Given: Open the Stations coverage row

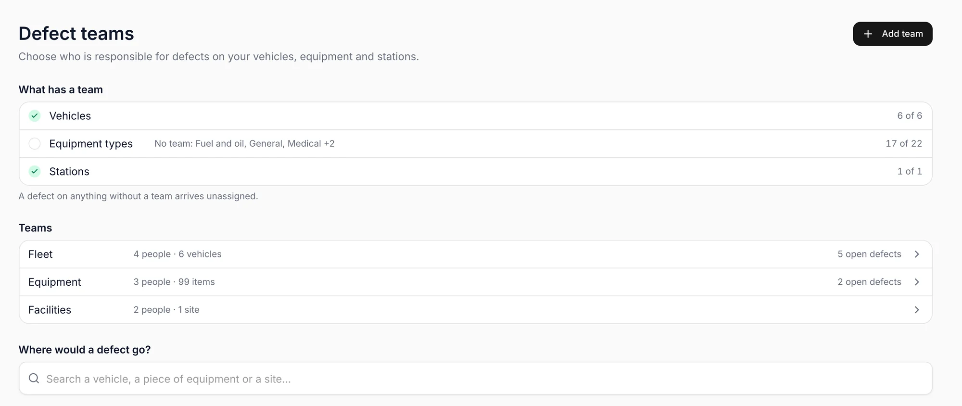Looking at the screenshot, I should [x=475, y=172].
